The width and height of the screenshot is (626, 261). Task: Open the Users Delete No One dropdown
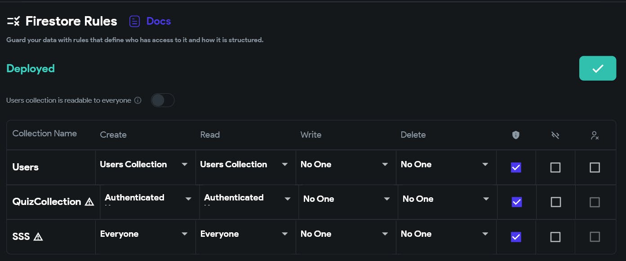(445, 165)
